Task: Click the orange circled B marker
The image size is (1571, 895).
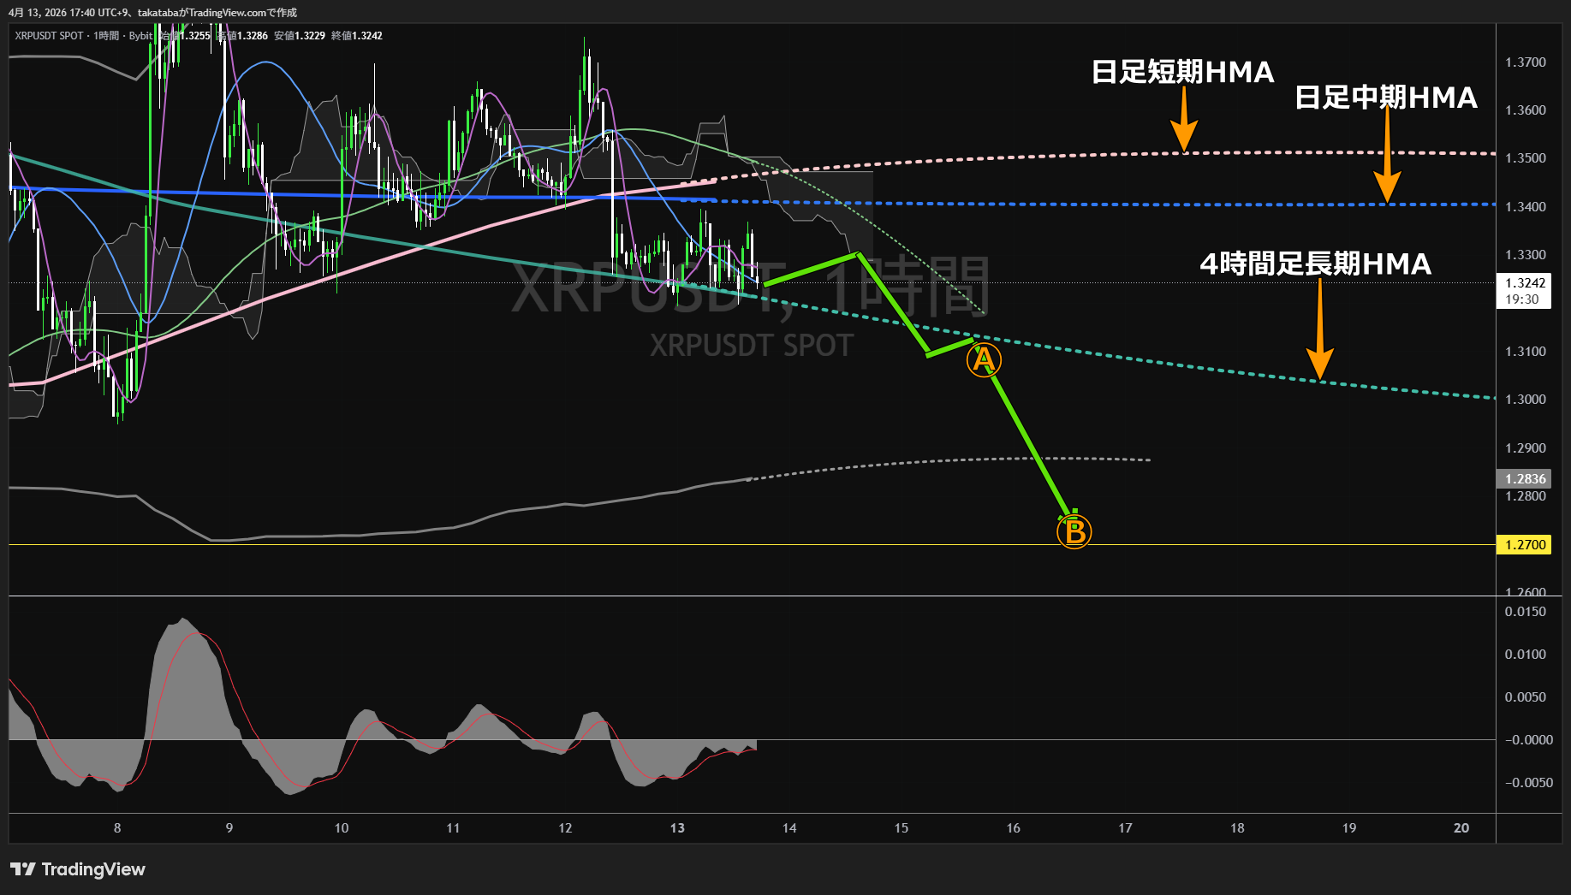Action: [1074, 531]
